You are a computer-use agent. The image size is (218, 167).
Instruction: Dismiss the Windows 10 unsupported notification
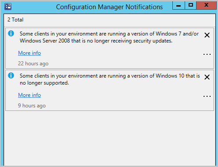(207, 77)
